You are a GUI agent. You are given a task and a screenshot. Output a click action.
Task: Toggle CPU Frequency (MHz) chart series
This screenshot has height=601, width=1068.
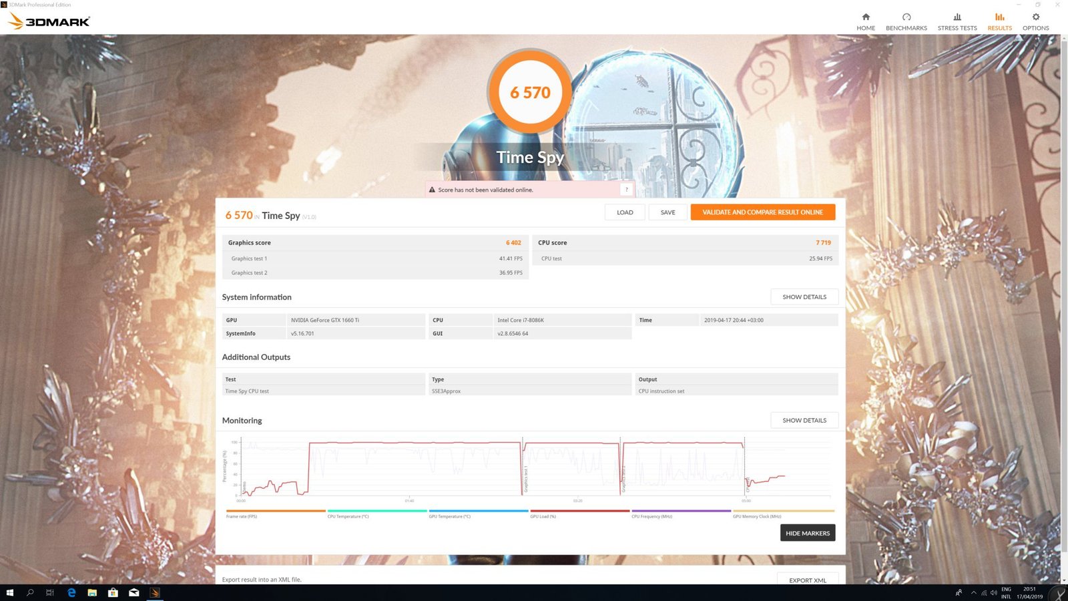682,514
